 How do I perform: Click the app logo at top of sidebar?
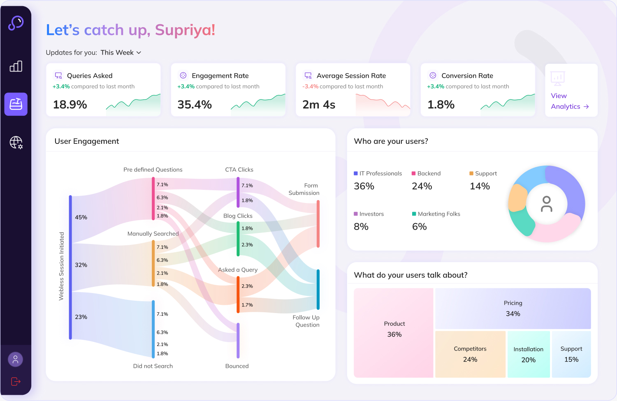click(x=15, y=24)
